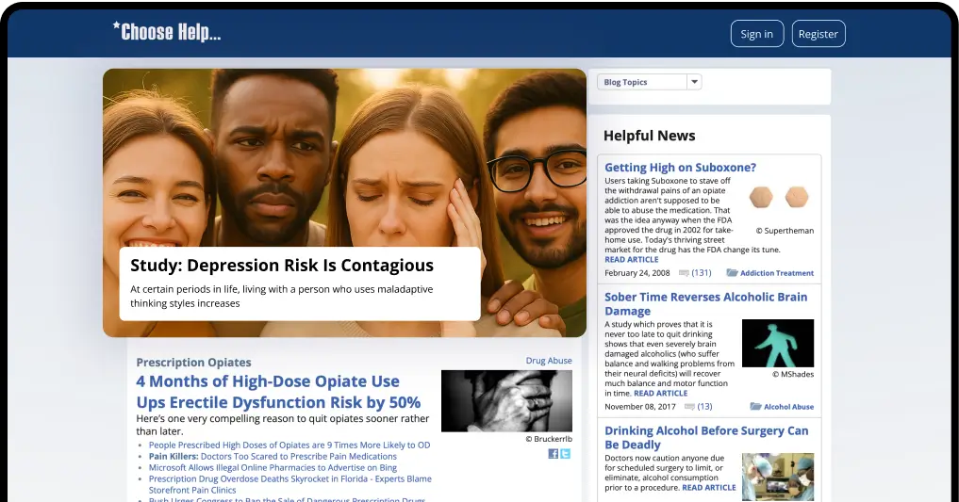Image resolution: width=959 pixels, height=502 pixels.
Task: Open the Getting High on Suboxone article
Action: pyautogui.click(x=680, y=168)
